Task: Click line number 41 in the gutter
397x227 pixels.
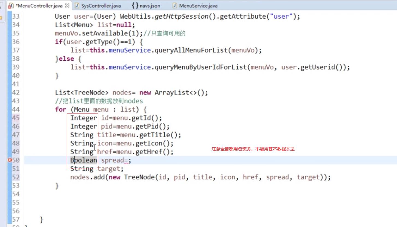Action: [x=16, y=84]
